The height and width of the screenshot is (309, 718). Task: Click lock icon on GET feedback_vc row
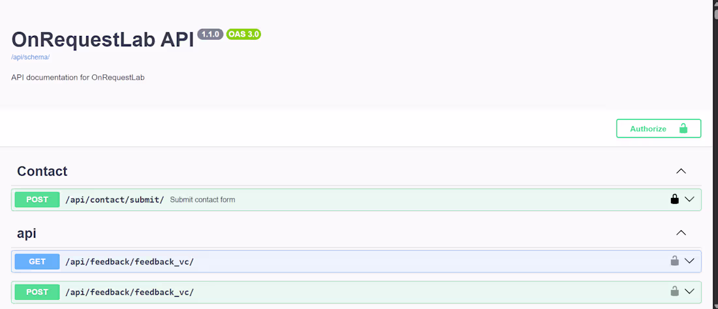(674, 261)
